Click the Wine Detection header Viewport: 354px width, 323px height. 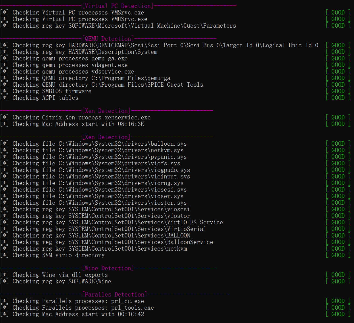[108, 268]
